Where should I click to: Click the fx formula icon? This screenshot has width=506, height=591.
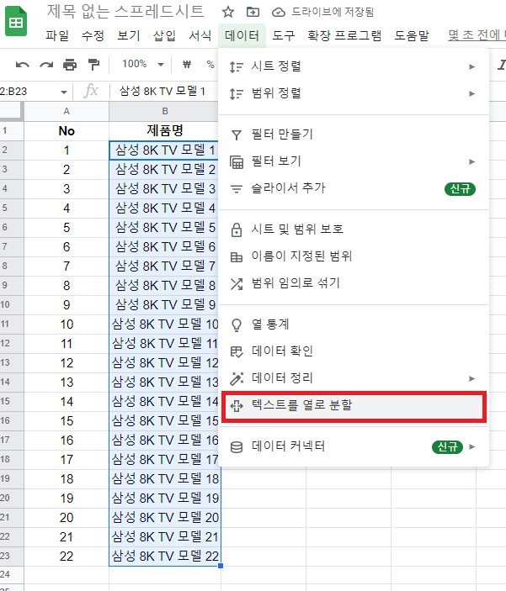click(x=91, y=91)
